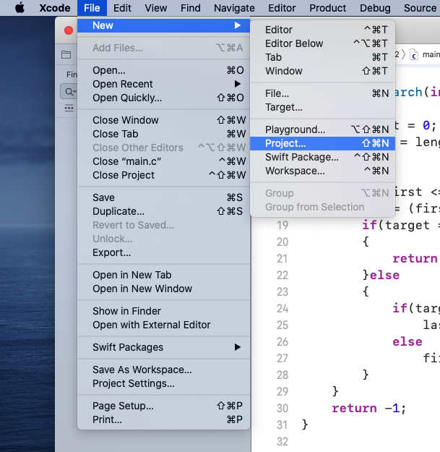
Task: Click the "}else" code on line 22
Action: coord(381,276)
